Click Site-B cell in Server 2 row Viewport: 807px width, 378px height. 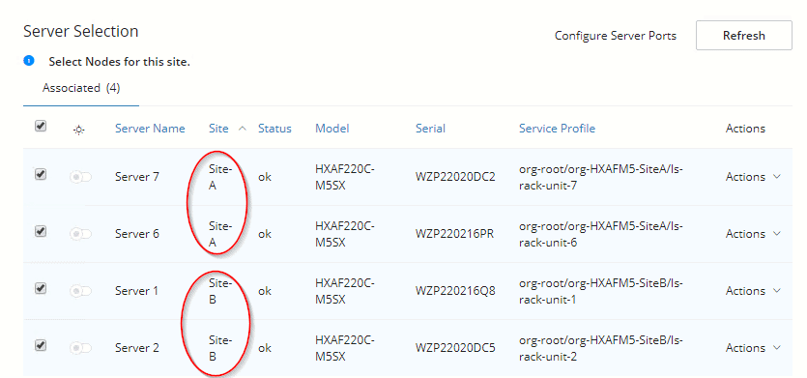click(x=220, y=348)
